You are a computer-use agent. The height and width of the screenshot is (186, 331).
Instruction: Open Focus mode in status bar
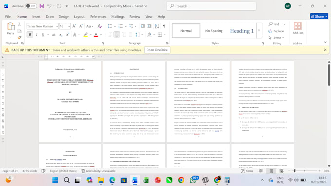(247, 171)
